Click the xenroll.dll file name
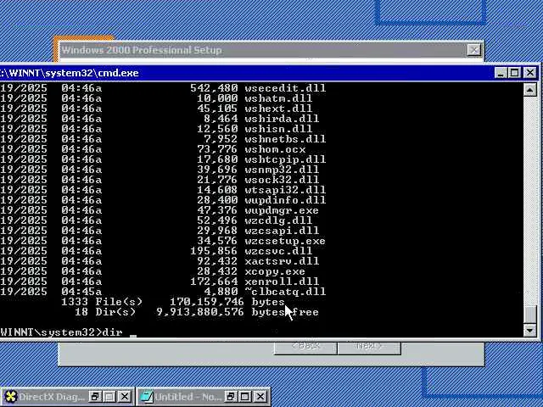 point(282,282)
